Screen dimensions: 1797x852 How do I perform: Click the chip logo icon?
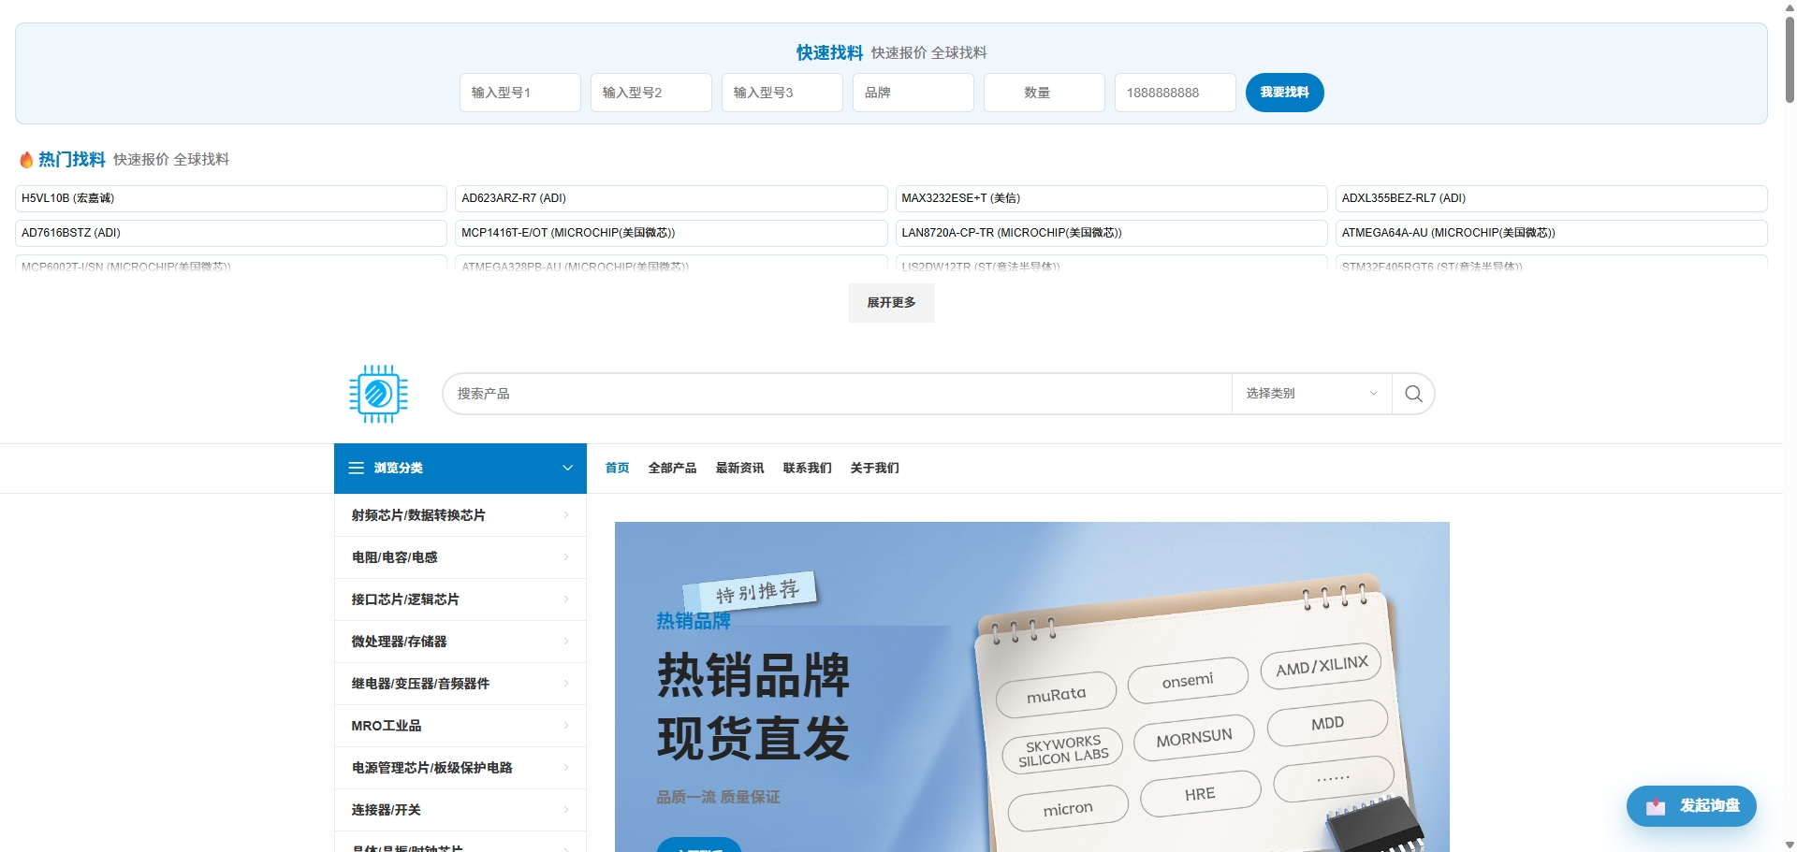(x=378, y=394)
